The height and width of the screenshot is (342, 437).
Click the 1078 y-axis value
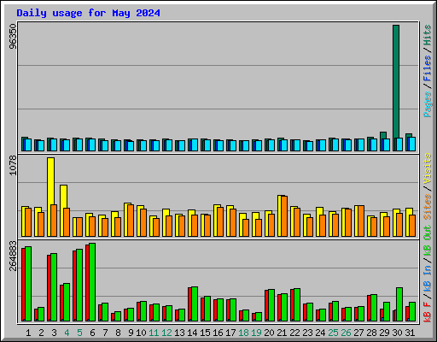[13, 165]
